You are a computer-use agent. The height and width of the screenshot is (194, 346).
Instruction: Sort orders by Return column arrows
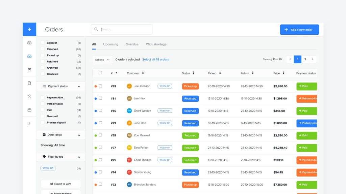pos(253,73)
